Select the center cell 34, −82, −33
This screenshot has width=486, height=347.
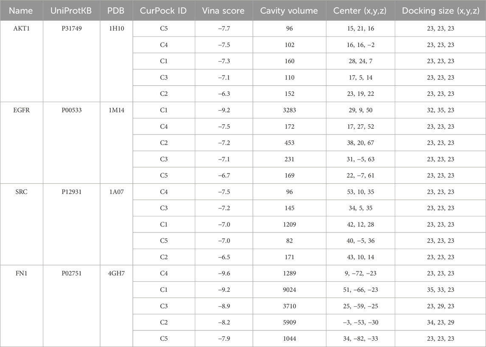(360, 339)
